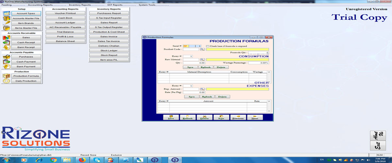
Task: Click the consumption grid vertical scrollbar
Action: (269, 77)
